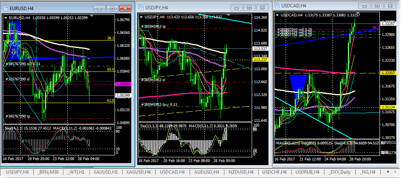Switch to the XAUUSD,H1 tab

(x=106, y=172)
